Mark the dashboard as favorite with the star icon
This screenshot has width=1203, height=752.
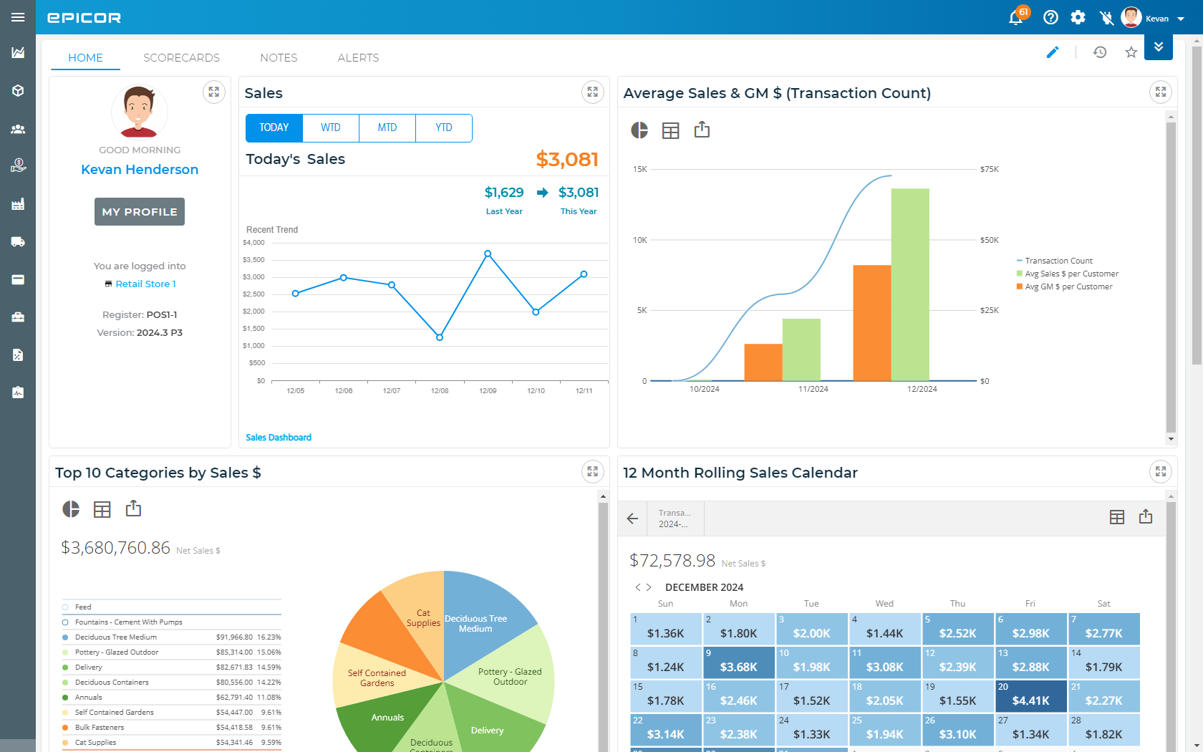pos(1131,52)
